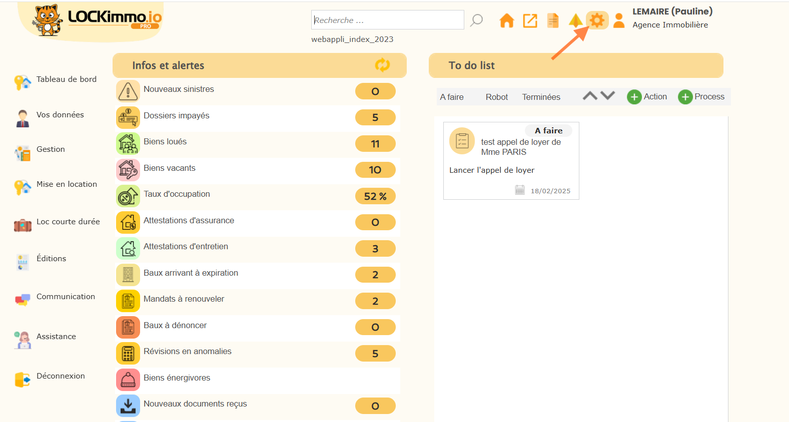Click the user profile icon
This screenshot has height=422, width=789.
click(x=619, y=20)
